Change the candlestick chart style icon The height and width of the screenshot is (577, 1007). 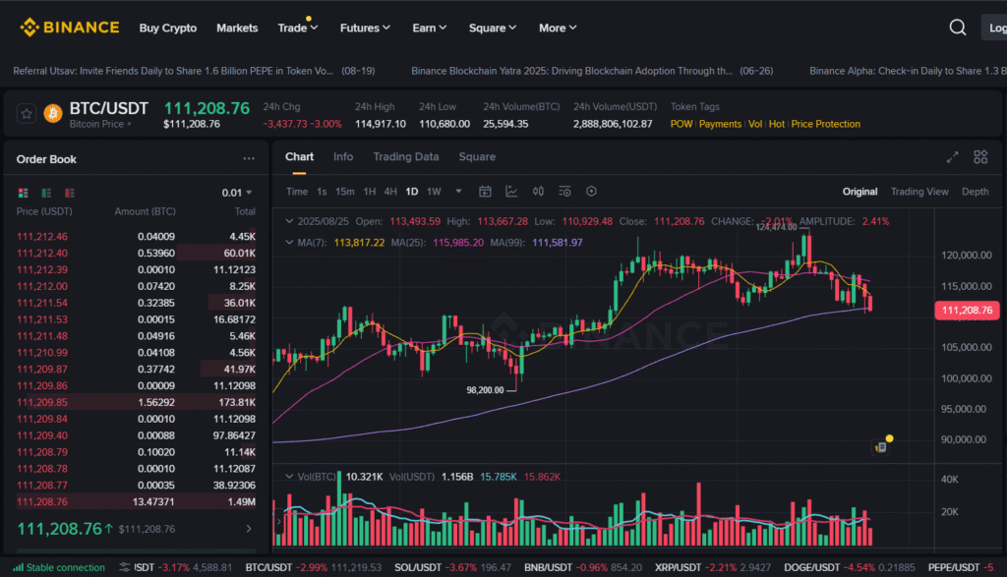click(x=538, y=192)
